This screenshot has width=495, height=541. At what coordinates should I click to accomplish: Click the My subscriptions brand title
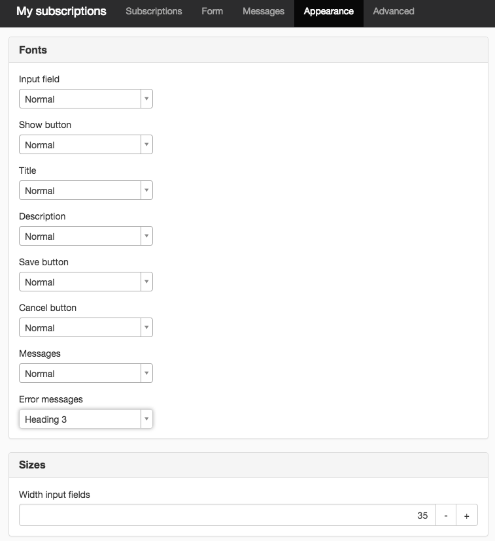(61, 11)
